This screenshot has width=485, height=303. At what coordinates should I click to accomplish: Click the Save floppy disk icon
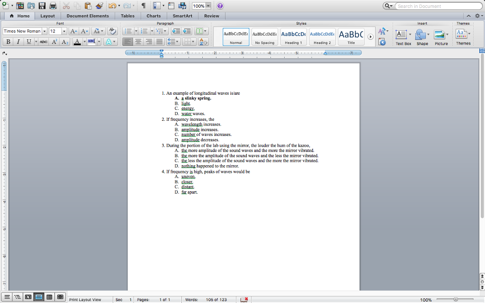[x=42, y=6]
